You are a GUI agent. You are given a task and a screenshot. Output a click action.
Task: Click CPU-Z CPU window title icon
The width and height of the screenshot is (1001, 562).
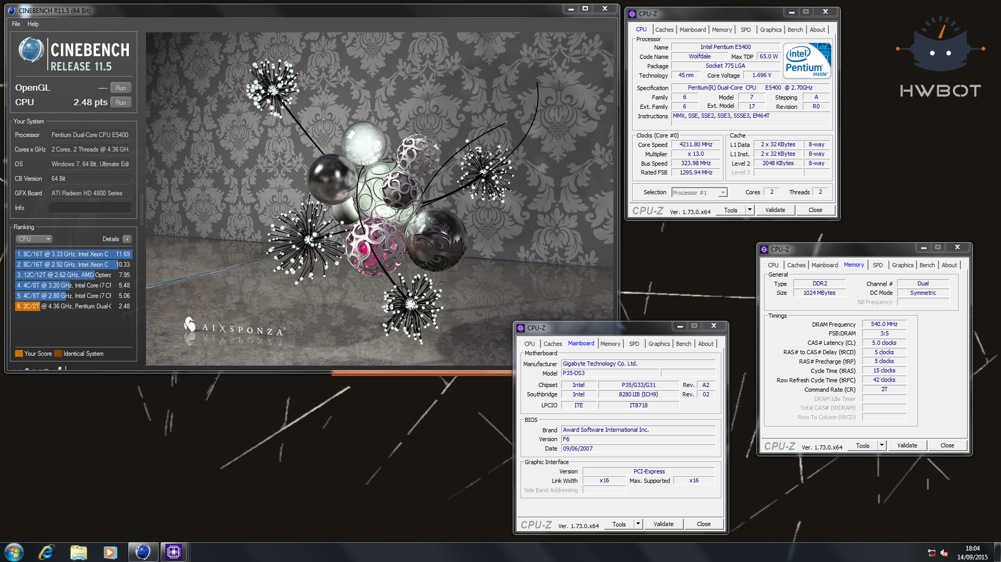click(632, 14)
